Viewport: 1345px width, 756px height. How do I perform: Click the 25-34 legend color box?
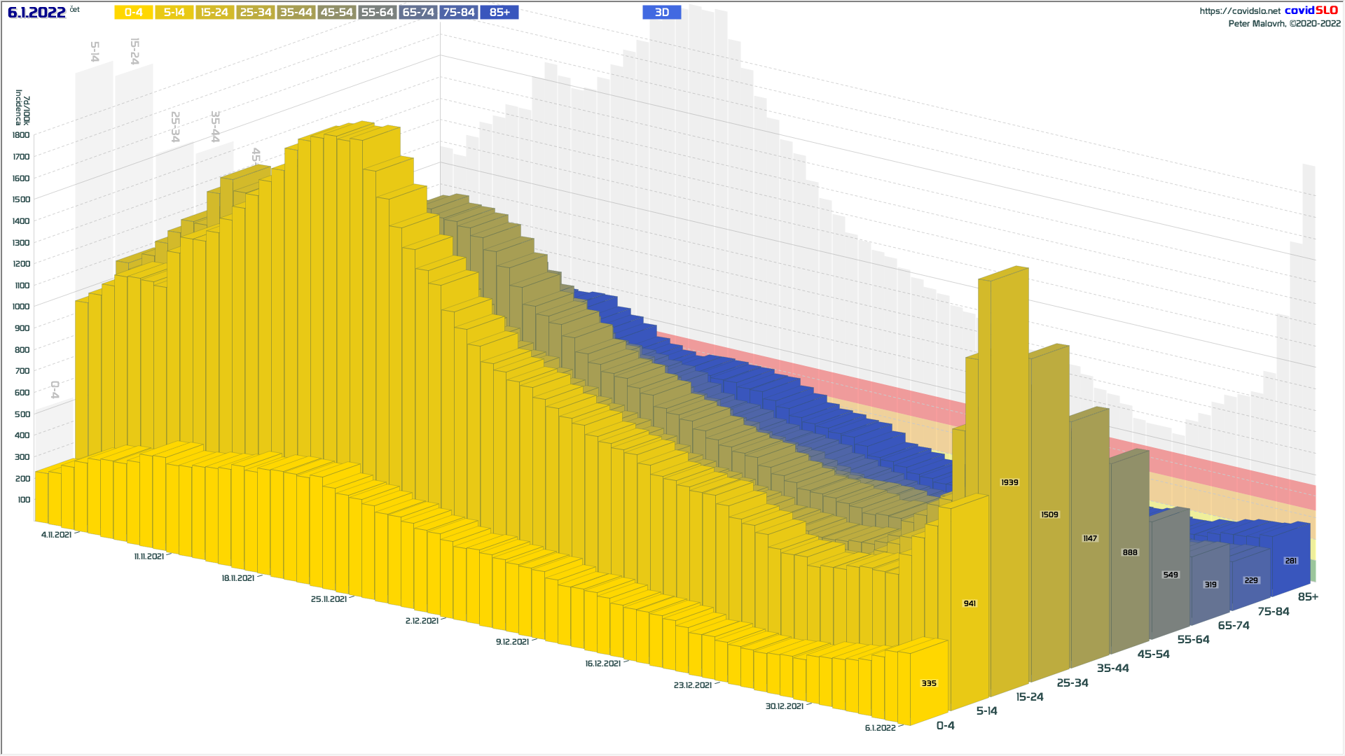coord(256,13)
